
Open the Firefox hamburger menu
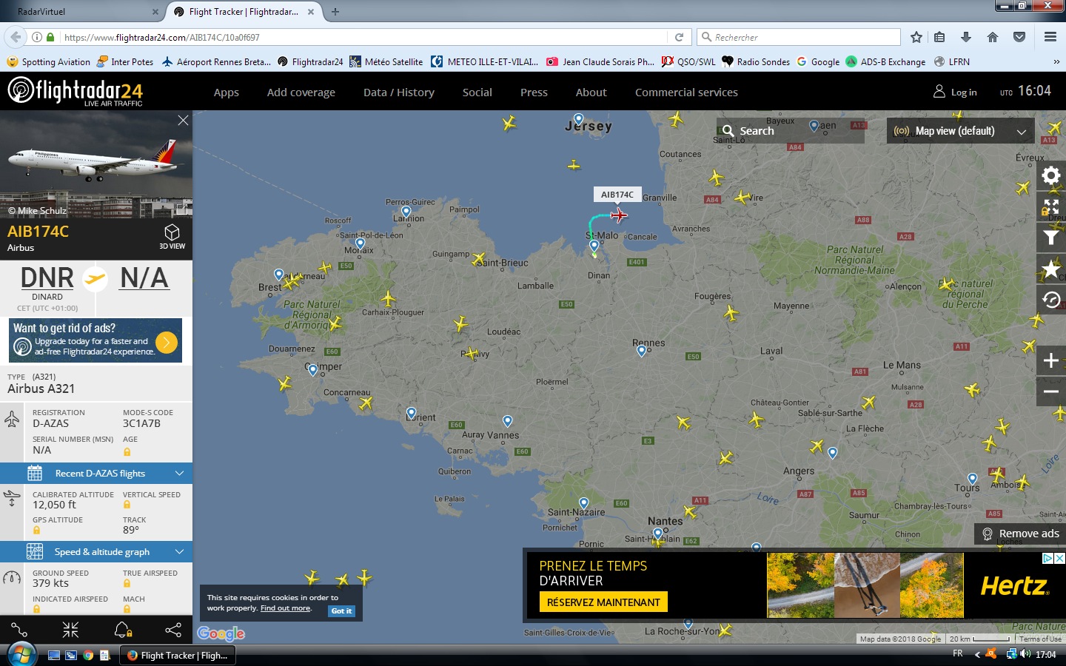[x=1050, y=37]
